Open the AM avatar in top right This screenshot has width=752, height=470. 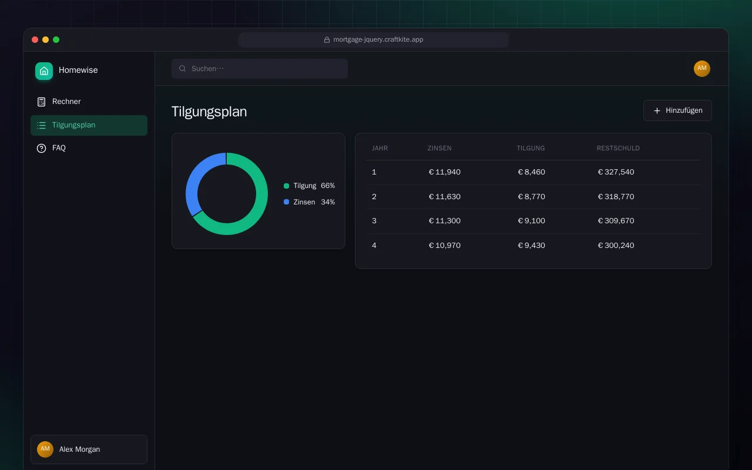(x=702, y=69)
